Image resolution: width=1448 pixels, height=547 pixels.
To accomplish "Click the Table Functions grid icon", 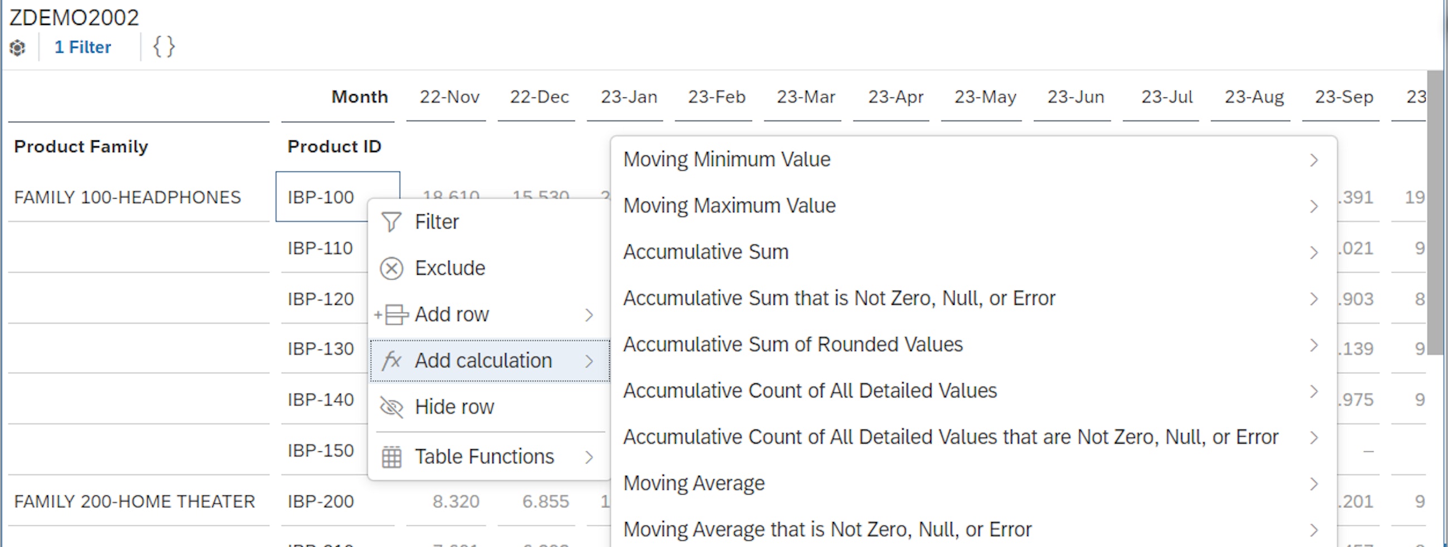I will [x=392, y=456].
